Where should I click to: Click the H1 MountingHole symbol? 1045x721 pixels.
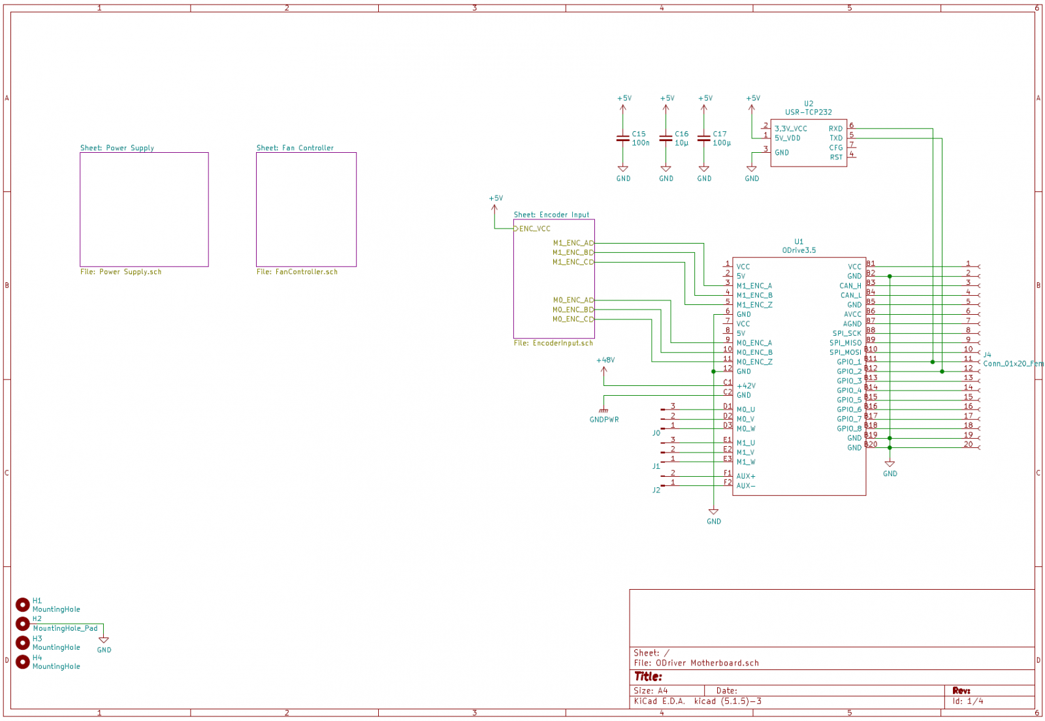[23, 605]
